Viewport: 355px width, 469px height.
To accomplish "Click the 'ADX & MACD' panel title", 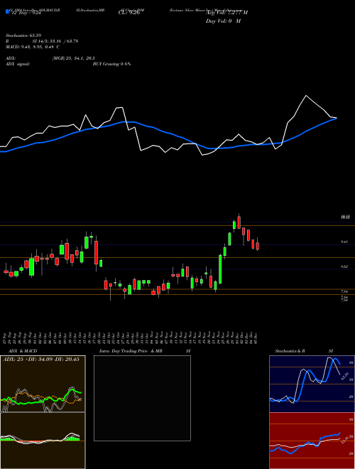I will click(x=23, y=351).
